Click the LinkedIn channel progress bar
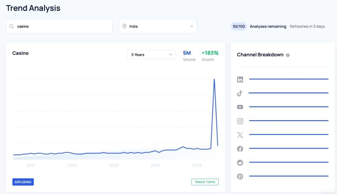 [288, 79]
